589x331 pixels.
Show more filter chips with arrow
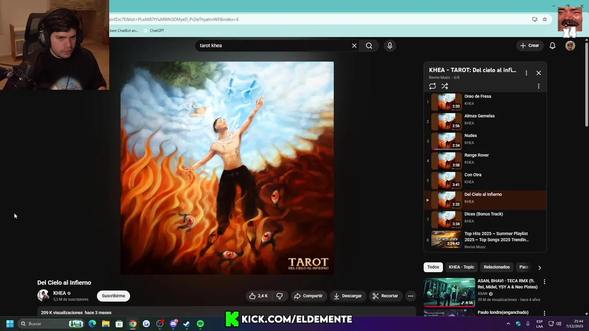(539, 268)
